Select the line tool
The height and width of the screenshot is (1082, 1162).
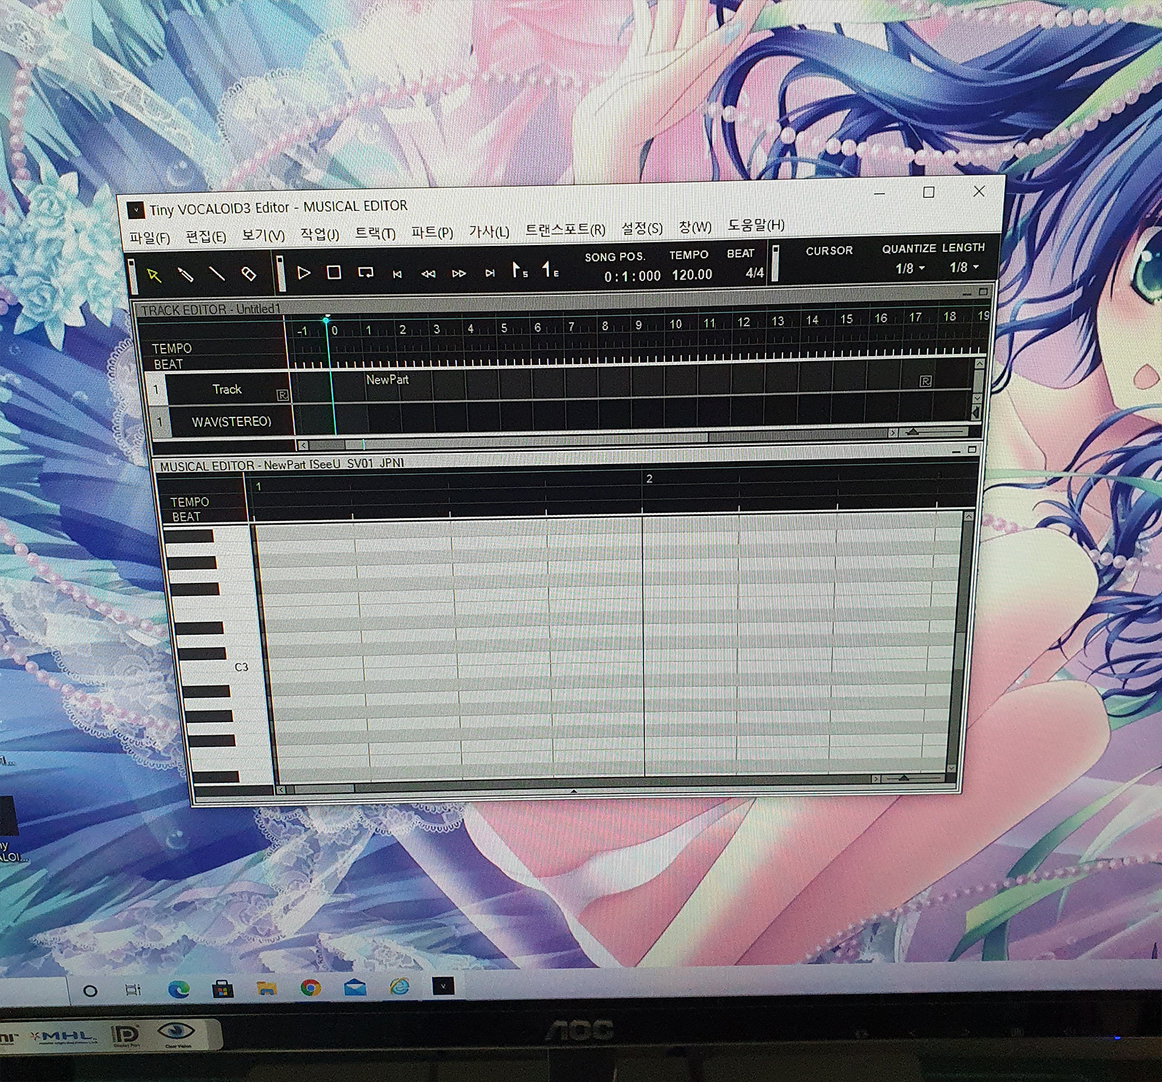point(217,274)
